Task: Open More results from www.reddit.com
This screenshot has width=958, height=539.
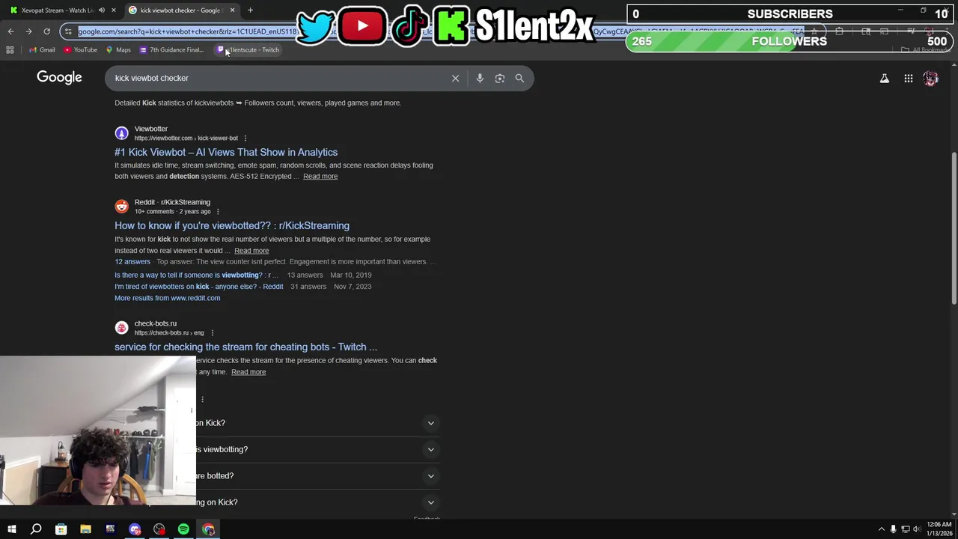Action: coord(168,298)
